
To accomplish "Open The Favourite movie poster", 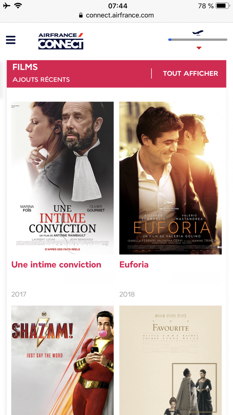I will coord(170,360).
